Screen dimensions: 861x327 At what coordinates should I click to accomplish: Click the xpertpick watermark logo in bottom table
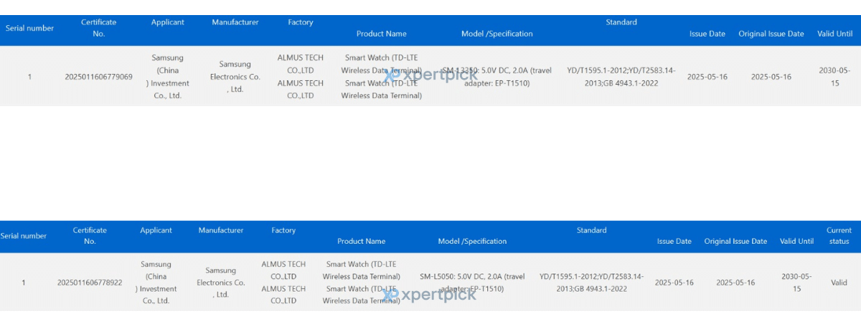(430, 295)
